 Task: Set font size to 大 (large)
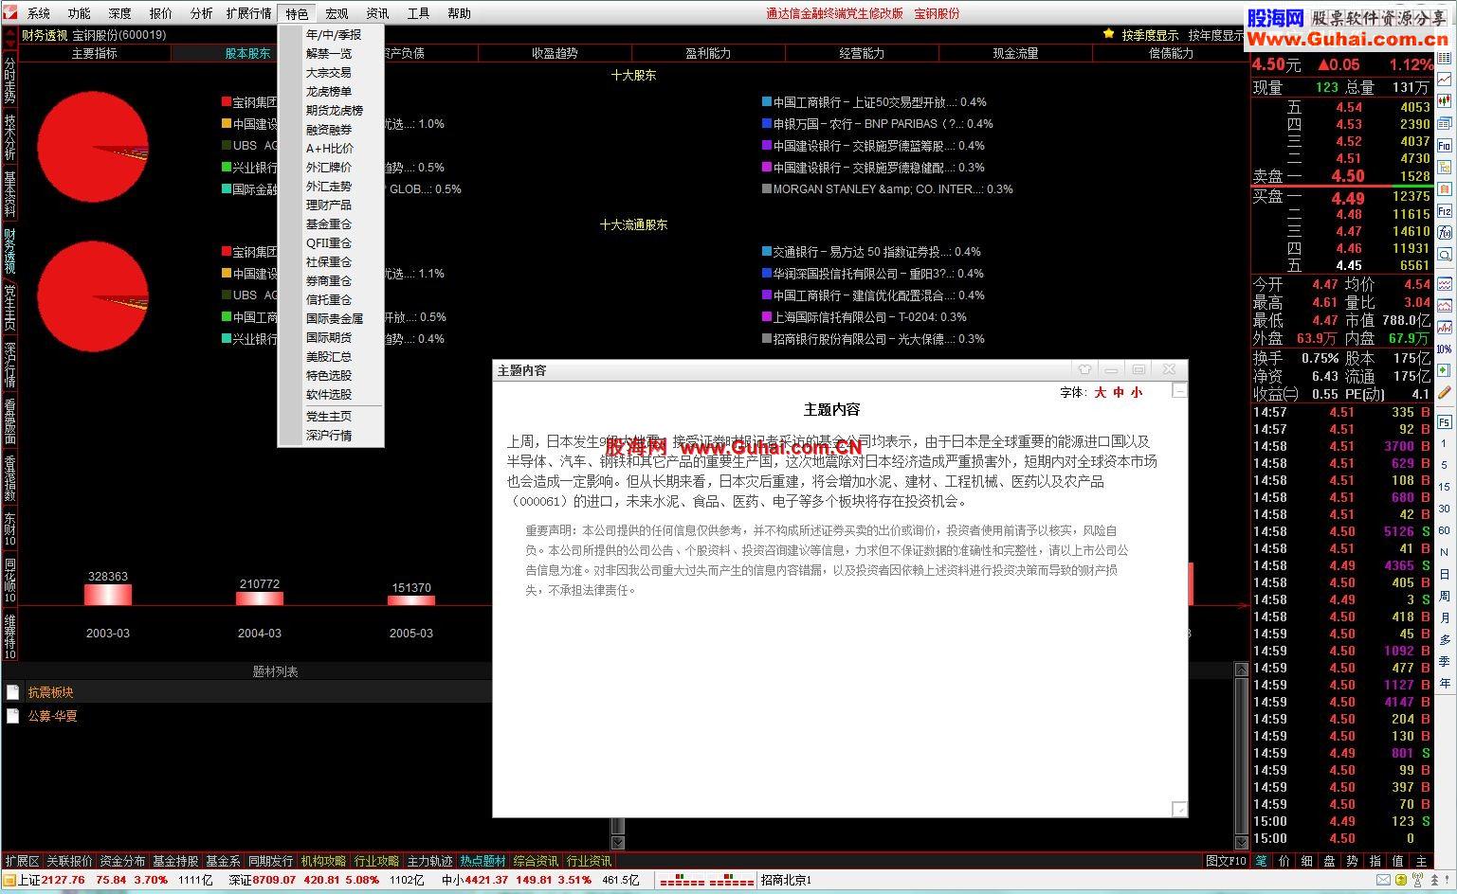tap(1101, 392)
